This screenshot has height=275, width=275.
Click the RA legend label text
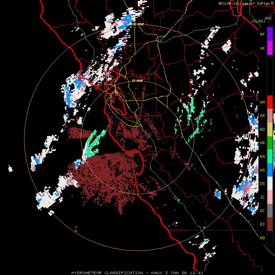pos(262,156)
